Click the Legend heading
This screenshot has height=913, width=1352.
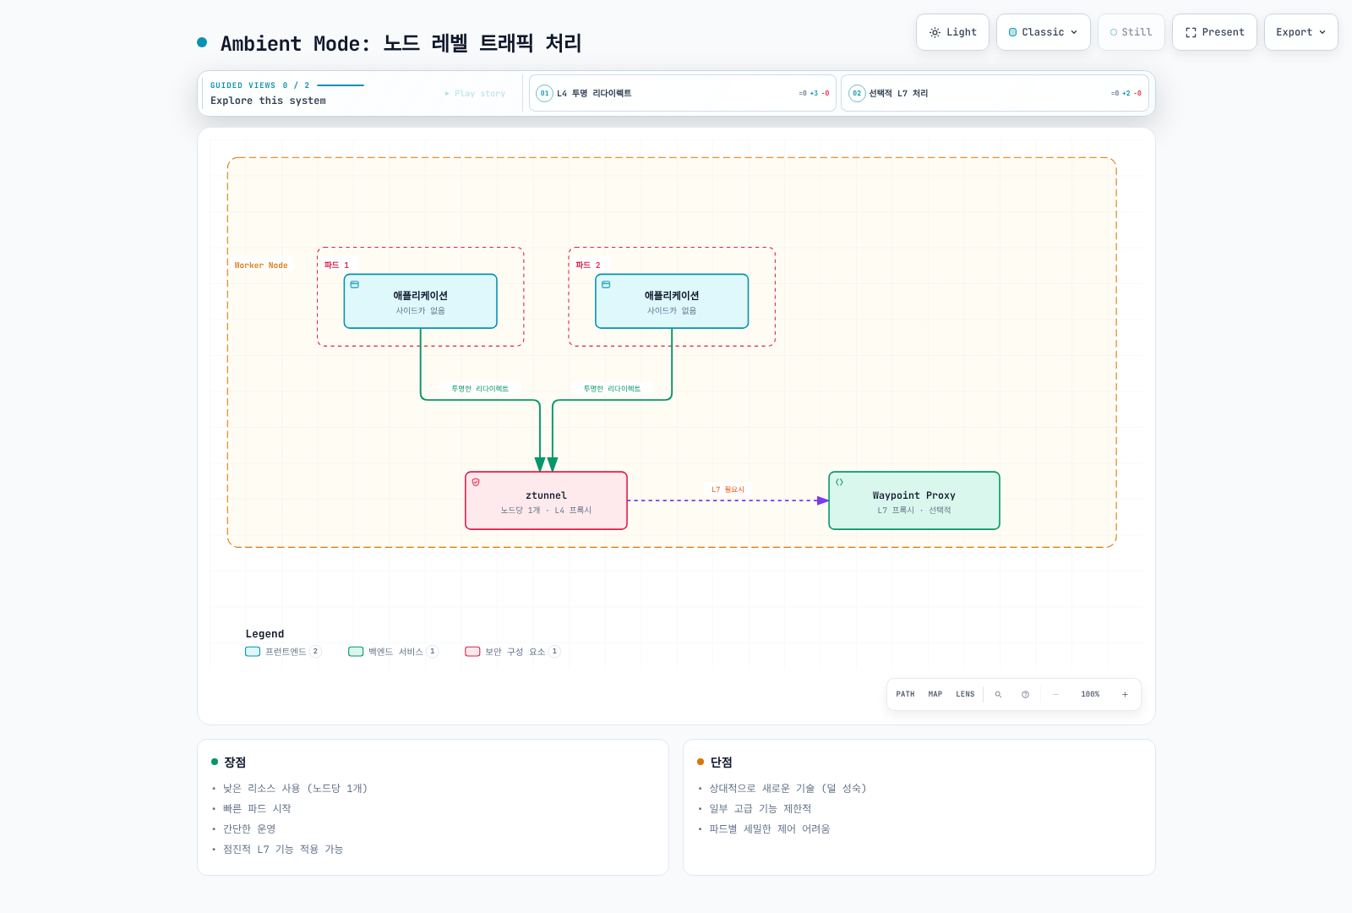[264, 634]
